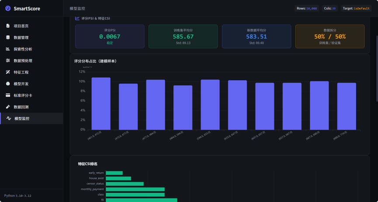378x202 pixels.
Task: Click the censor_status CSI bar
Action: coord(125,184)
